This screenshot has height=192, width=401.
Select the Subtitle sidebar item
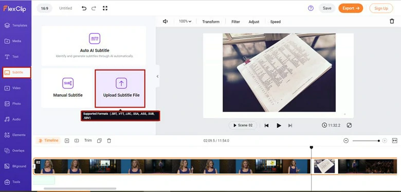16,73
